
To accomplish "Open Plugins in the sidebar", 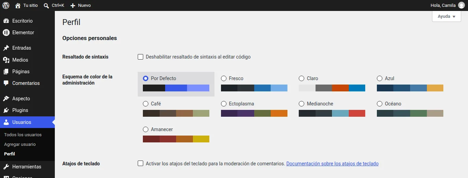I will [x=27, y=110].
